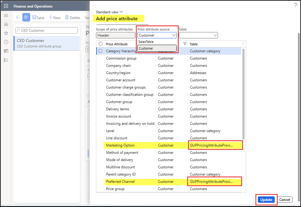
Task: Select the Category hierarchy row circle
Action: 101,51
